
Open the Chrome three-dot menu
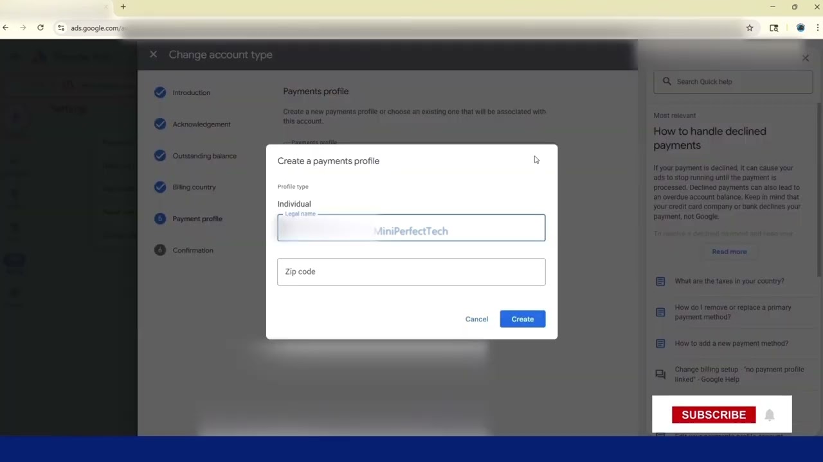pos(818,28)
